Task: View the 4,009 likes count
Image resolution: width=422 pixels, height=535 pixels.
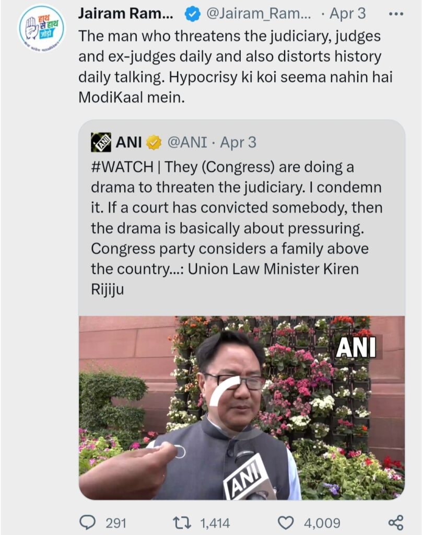Action: click(322, 522)
